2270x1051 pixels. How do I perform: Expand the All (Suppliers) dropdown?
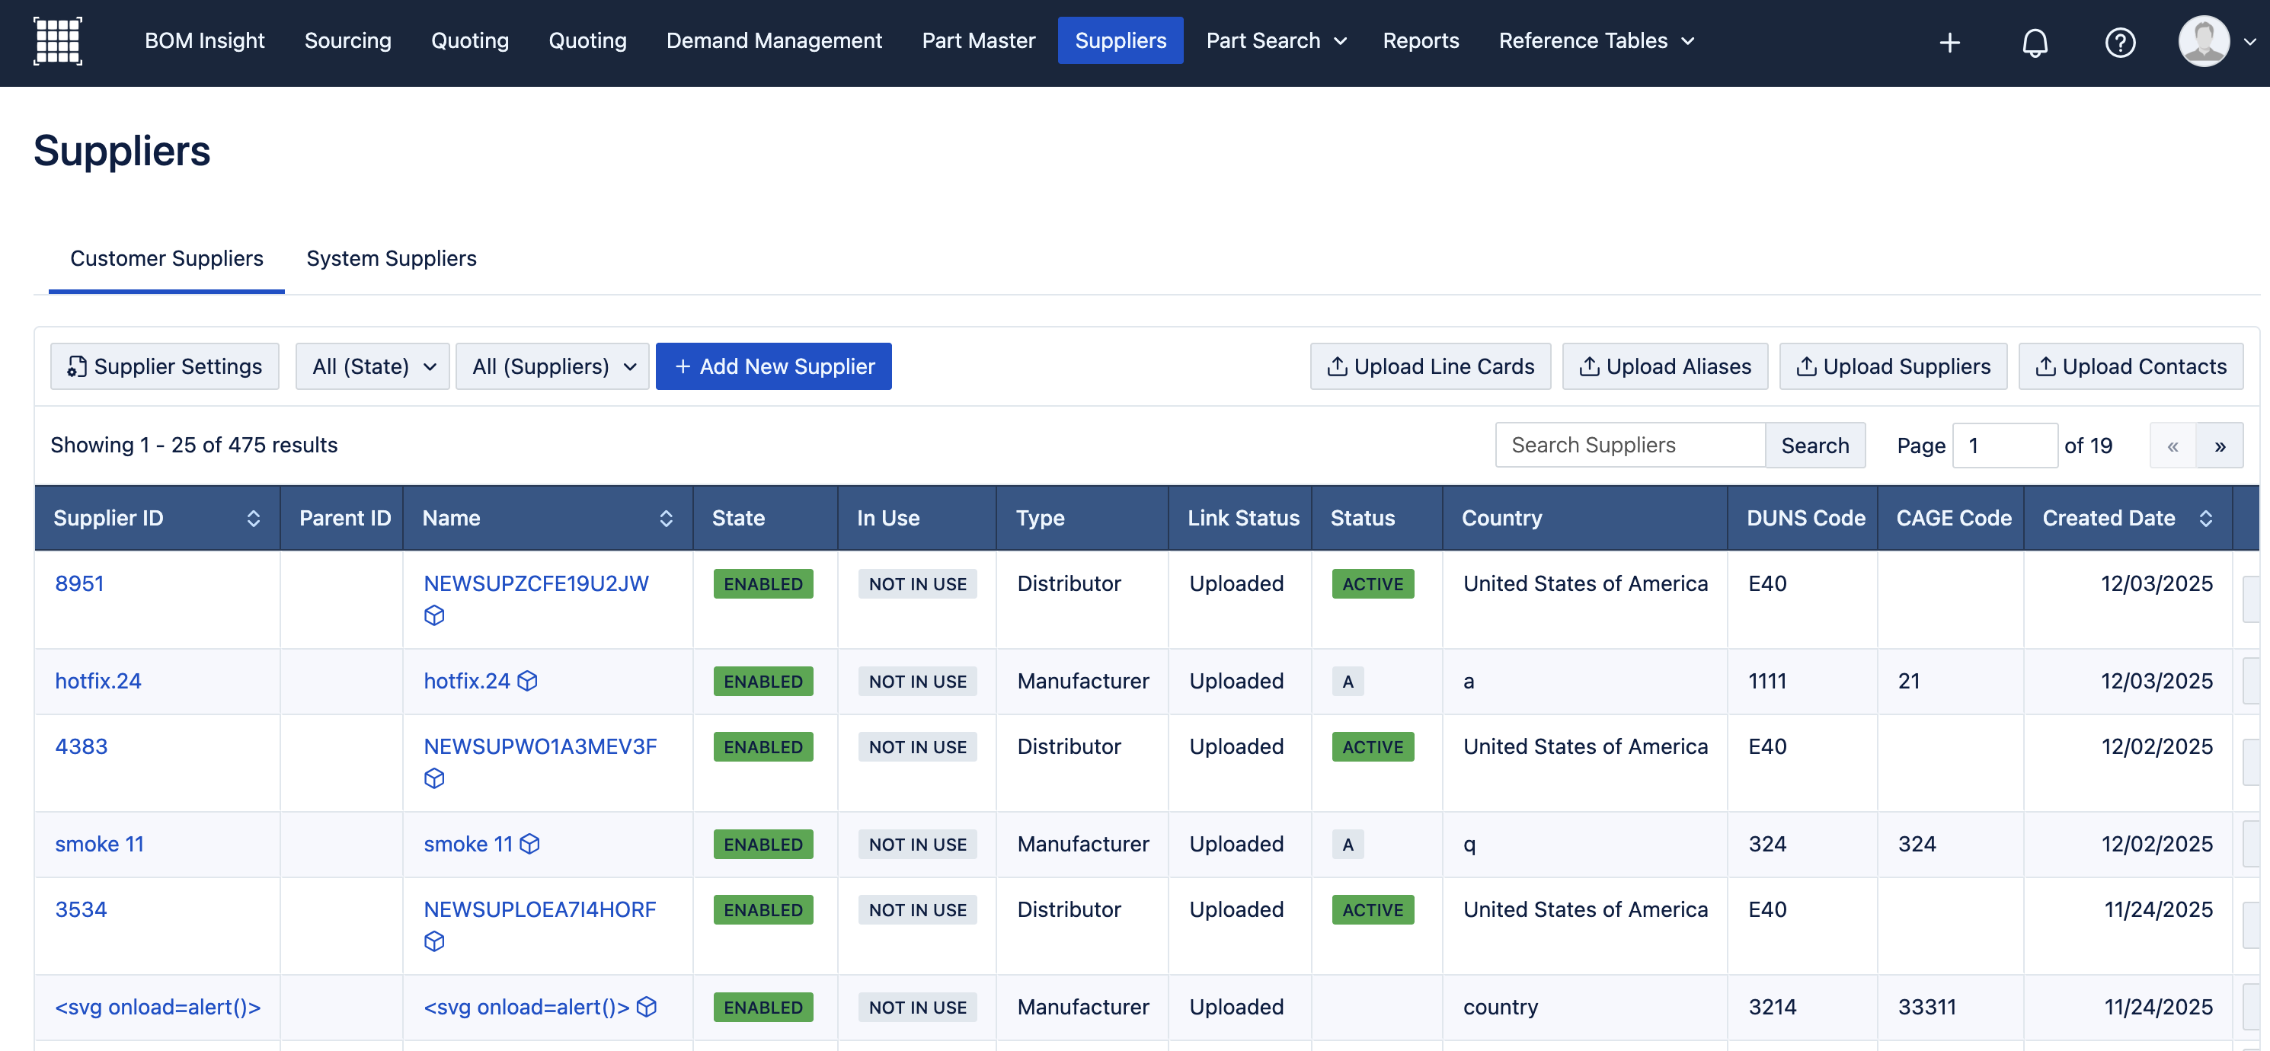pos(552,366)
